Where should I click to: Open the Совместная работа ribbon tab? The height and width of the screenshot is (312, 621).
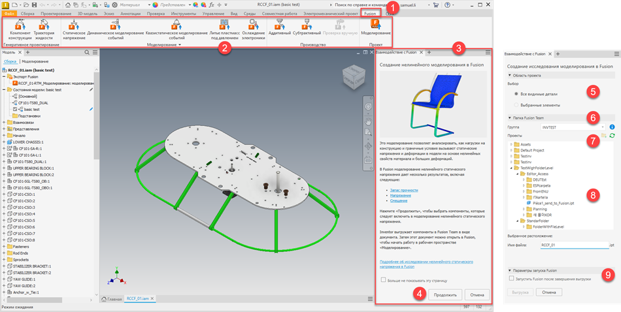[x=279, y=14]
